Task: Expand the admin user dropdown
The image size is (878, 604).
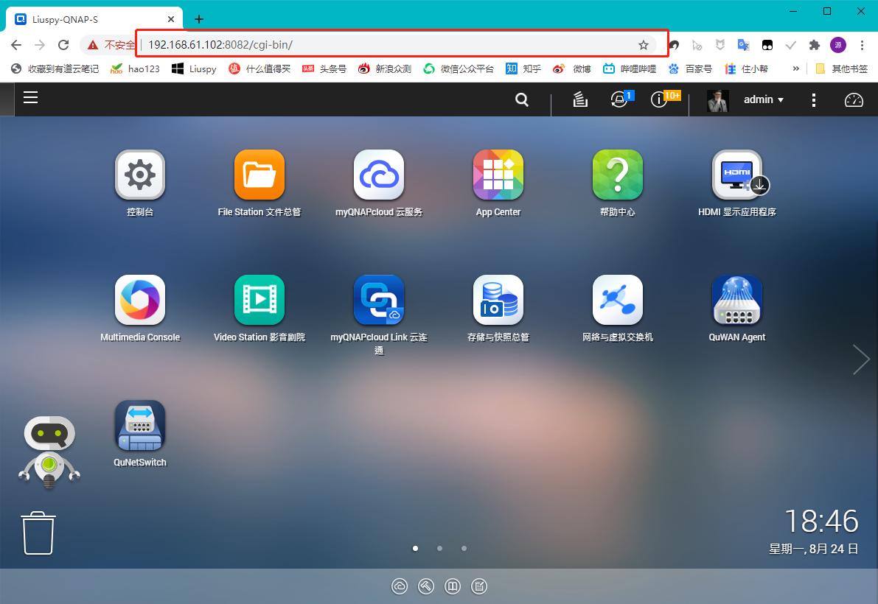Action: (x=764, y=99)
